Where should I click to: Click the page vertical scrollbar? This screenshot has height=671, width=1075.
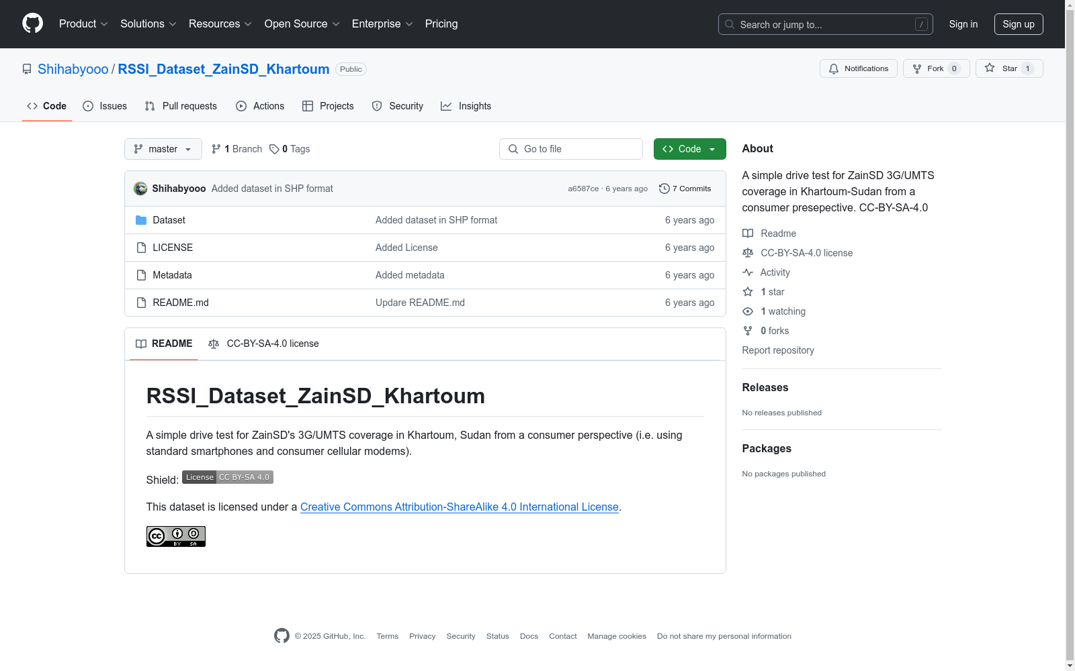click(1070, 335)
